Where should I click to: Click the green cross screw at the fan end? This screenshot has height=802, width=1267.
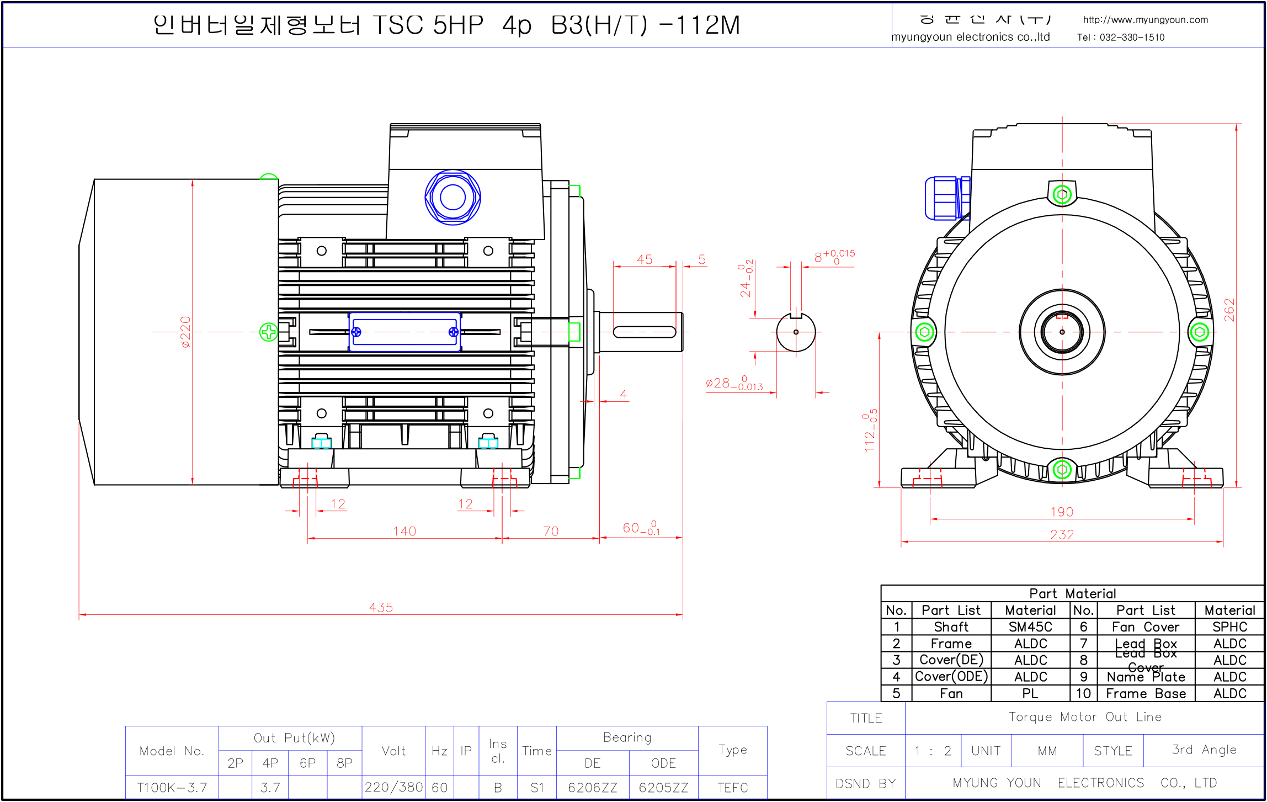(x=269, y=332)
